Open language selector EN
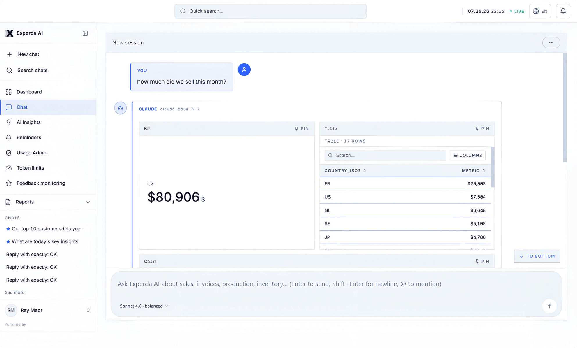577x348 pixels. [x=540, y=11]
